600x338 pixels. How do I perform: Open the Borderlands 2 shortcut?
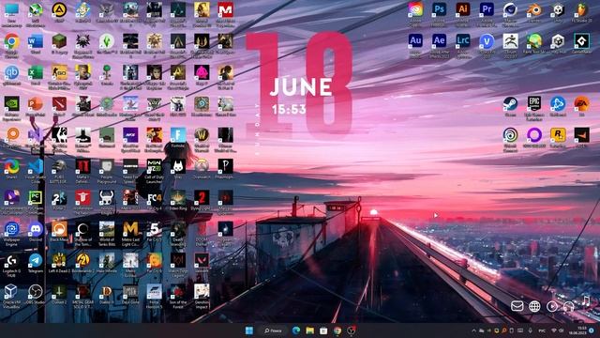(83, 261)
